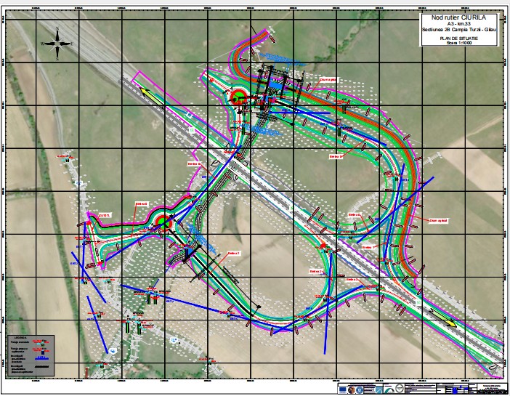Click the 'Bretea 7' red label
Viewport: 510px width, 396px height.
pyautogui.click(x=368, y=248)
